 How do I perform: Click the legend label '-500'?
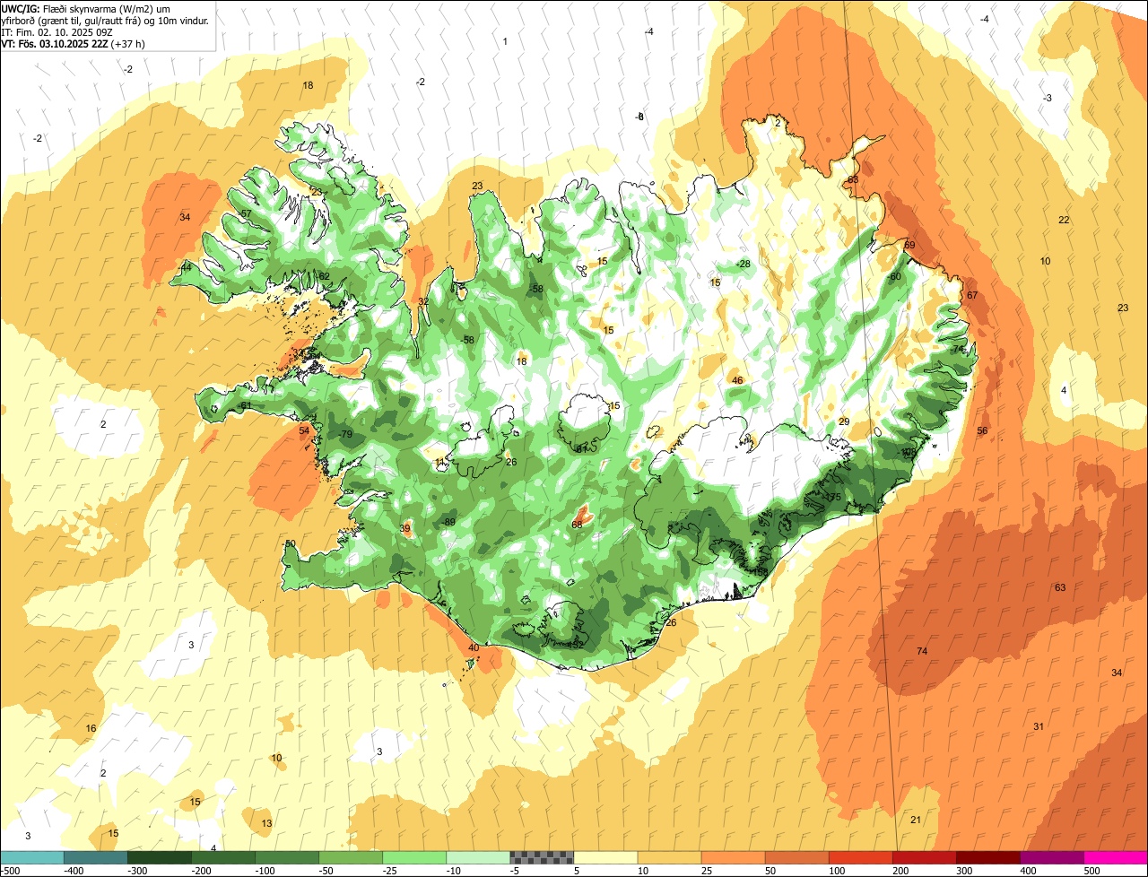click(10, 870)
